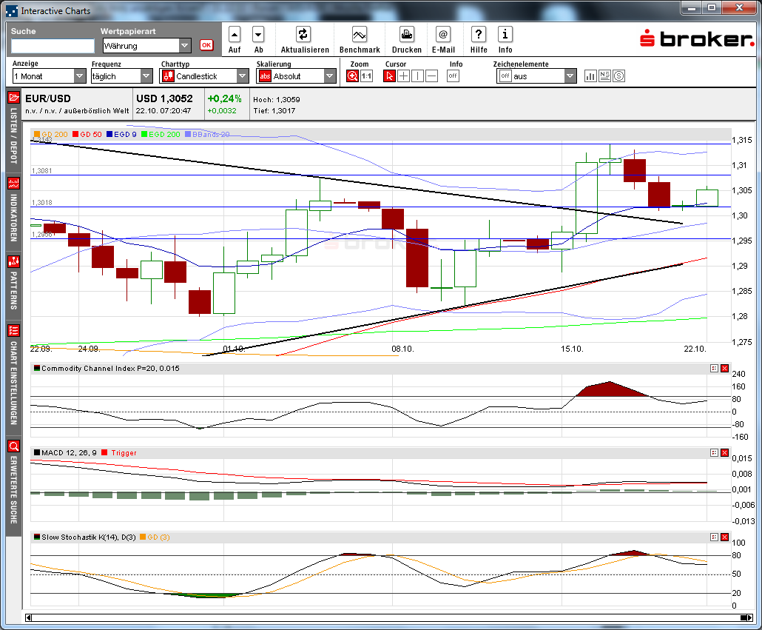Open the Patterns side tab
Screen dimensions: 762x630
click(x=13, y=284)
